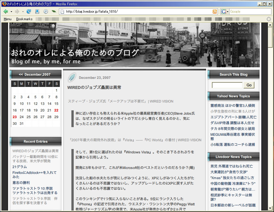This screenshot has height=212, width=274.
Task: Open news 男児 外環道ではねられ死亡
Action: coord(232,166)
